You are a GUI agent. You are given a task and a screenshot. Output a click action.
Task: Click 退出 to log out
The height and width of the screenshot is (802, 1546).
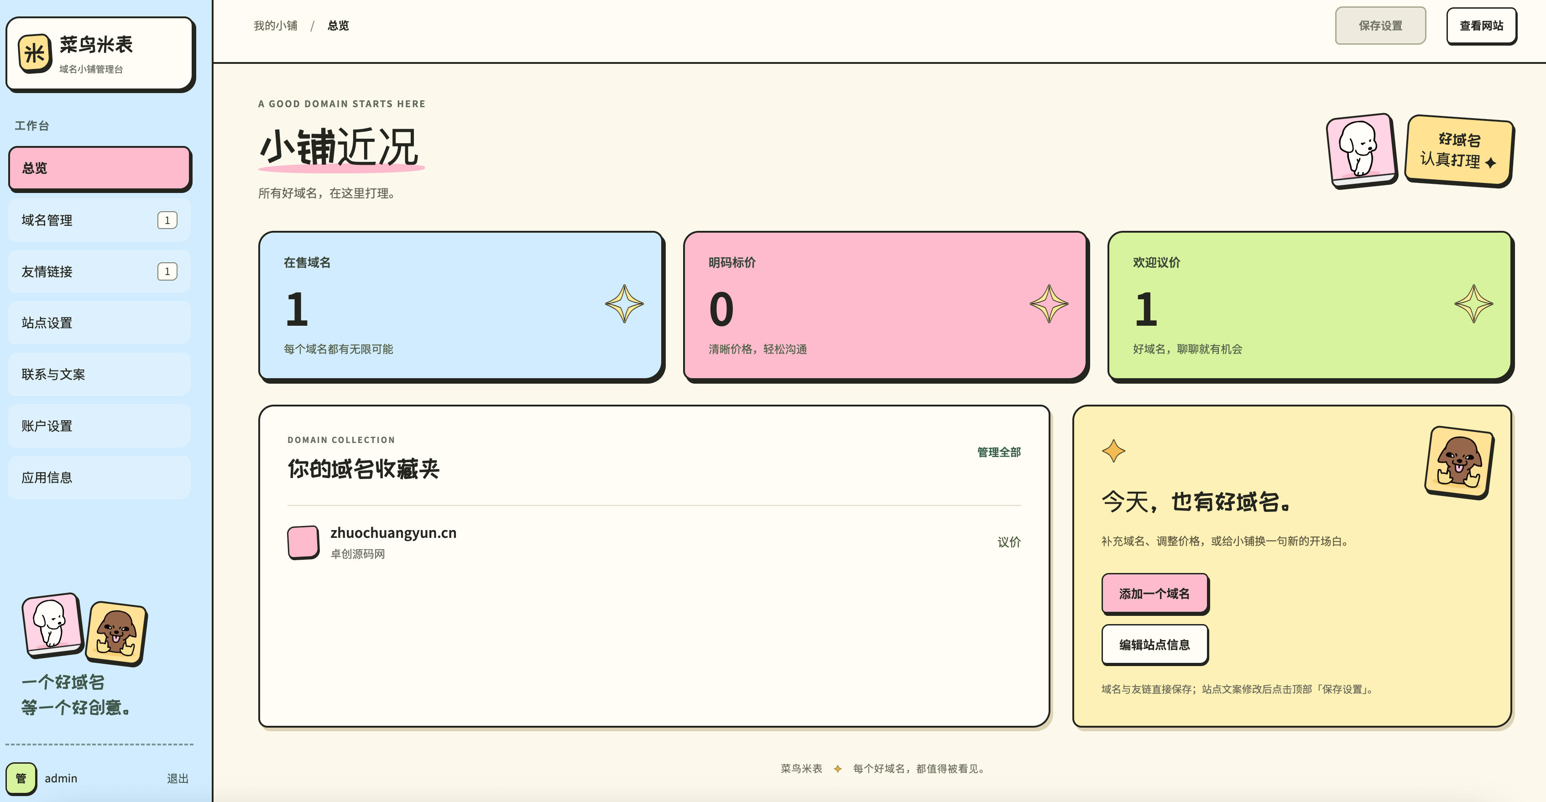coord(178,778)
